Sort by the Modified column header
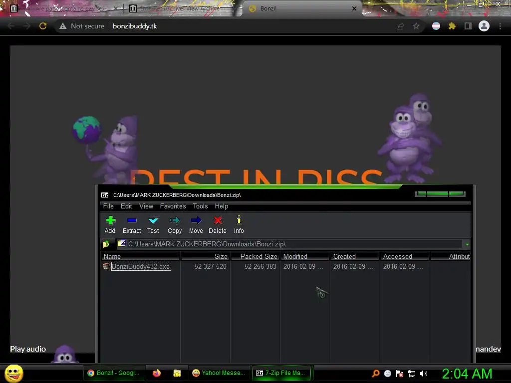Image resolution: width=511 pixels, height=383 pixels. [305, 256]
